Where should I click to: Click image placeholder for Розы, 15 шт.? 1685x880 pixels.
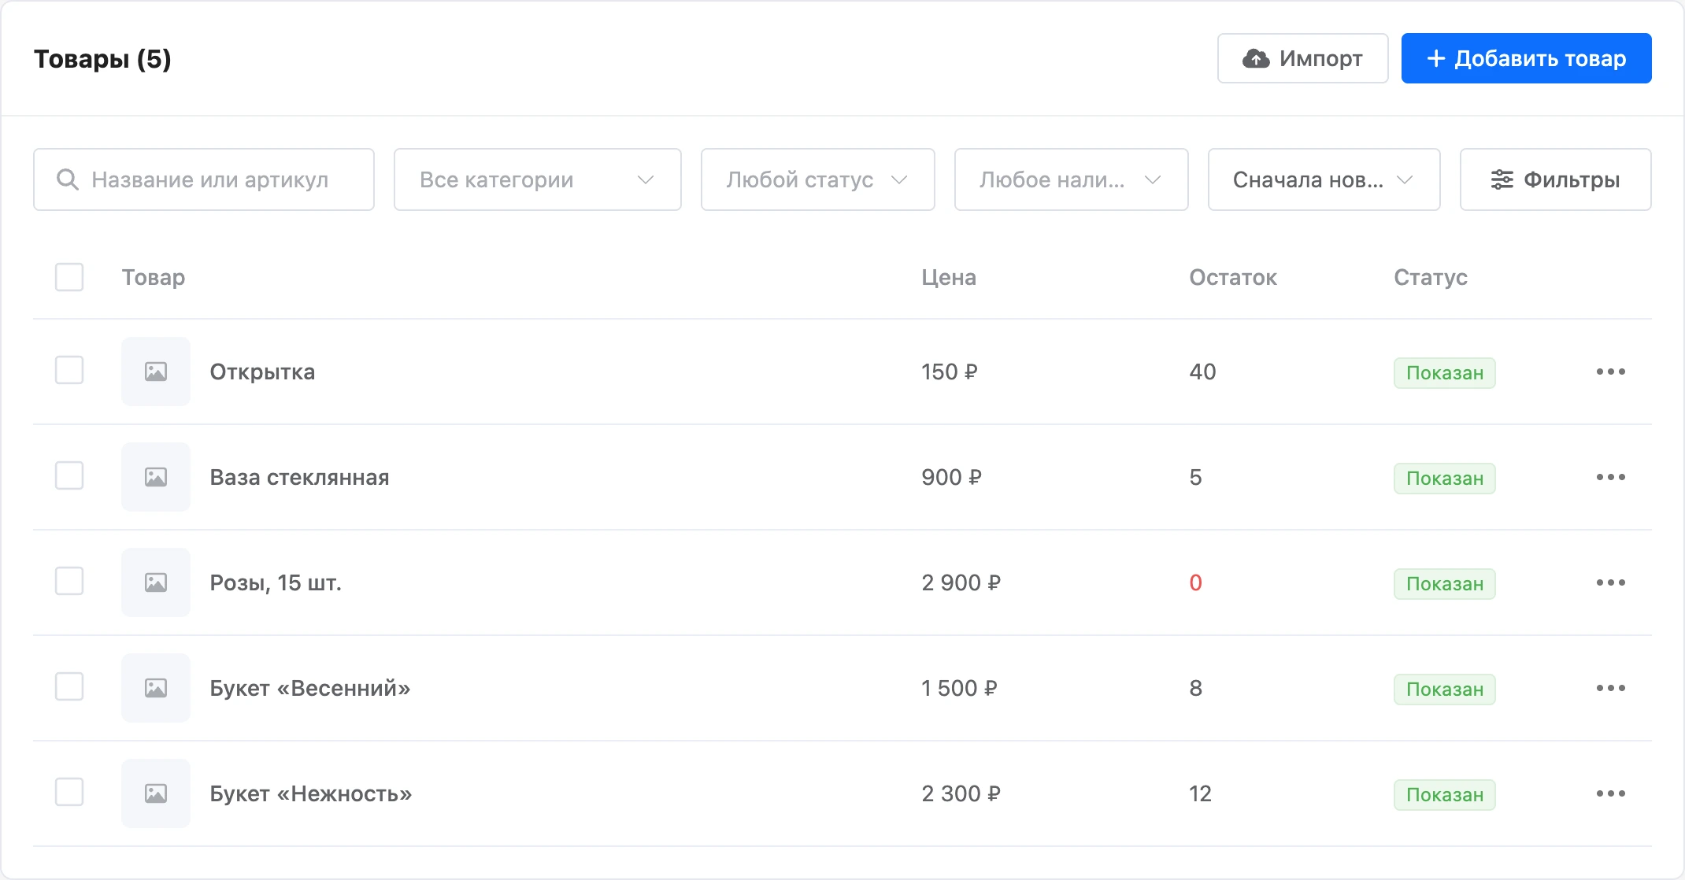coord(156,582)
